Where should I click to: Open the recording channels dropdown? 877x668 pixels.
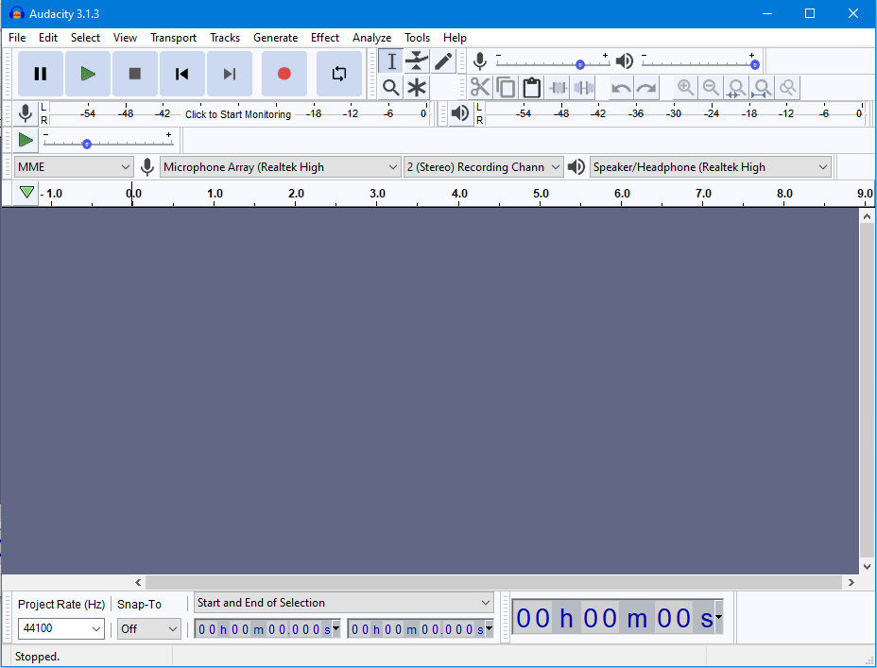483,166
